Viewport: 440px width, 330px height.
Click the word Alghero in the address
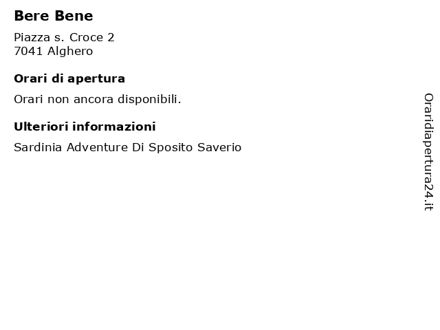(70, 52)
